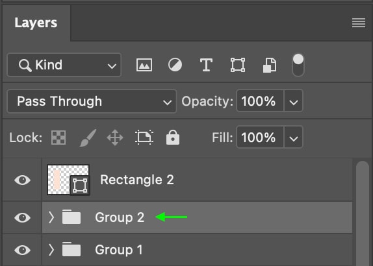Image resolution: width=373 pixels, height=266 pixels.
Task: Open the Kind filter type dropdown
Action: 64,65
